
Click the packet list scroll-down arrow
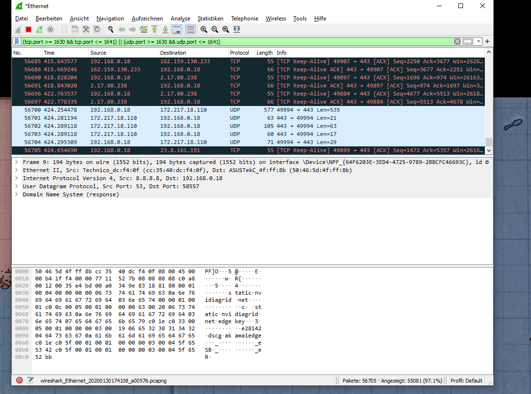pyautogui.click(x=489, y=151)
